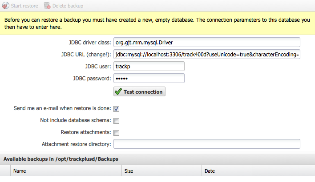This screenshot has height=182, width=315.
Task: Enable Not include database schema checkbox
Action: pyautogui.click(x=117, y=121)
